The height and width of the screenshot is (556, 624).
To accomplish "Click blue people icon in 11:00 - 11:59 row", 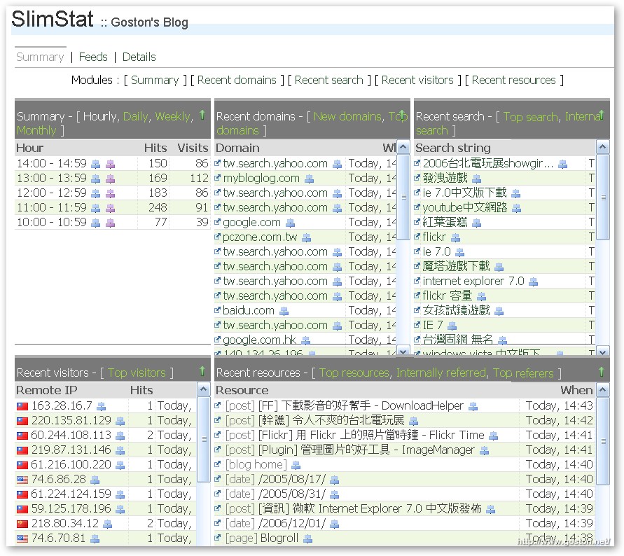I will tap(95, 208).
